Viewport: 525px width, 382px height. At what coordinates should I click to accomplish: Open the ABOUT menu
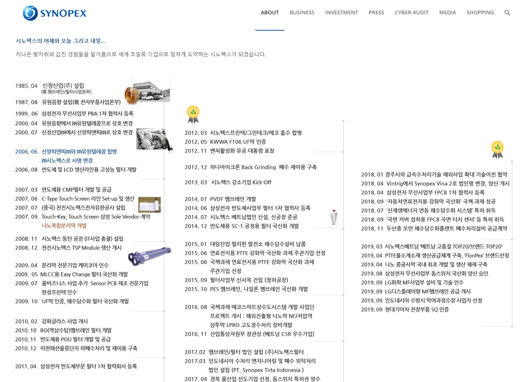click(x=270, y=13)
